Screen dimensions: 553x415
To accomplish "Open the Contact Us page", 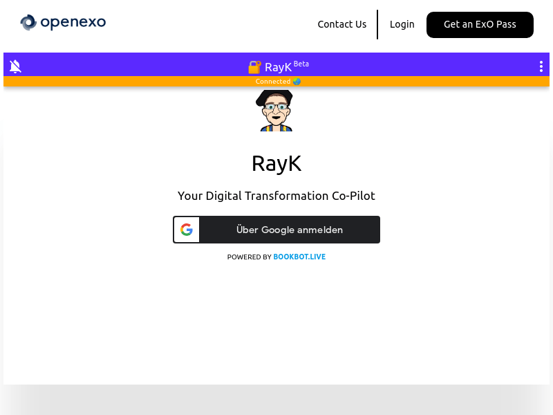I will (341, 24).
